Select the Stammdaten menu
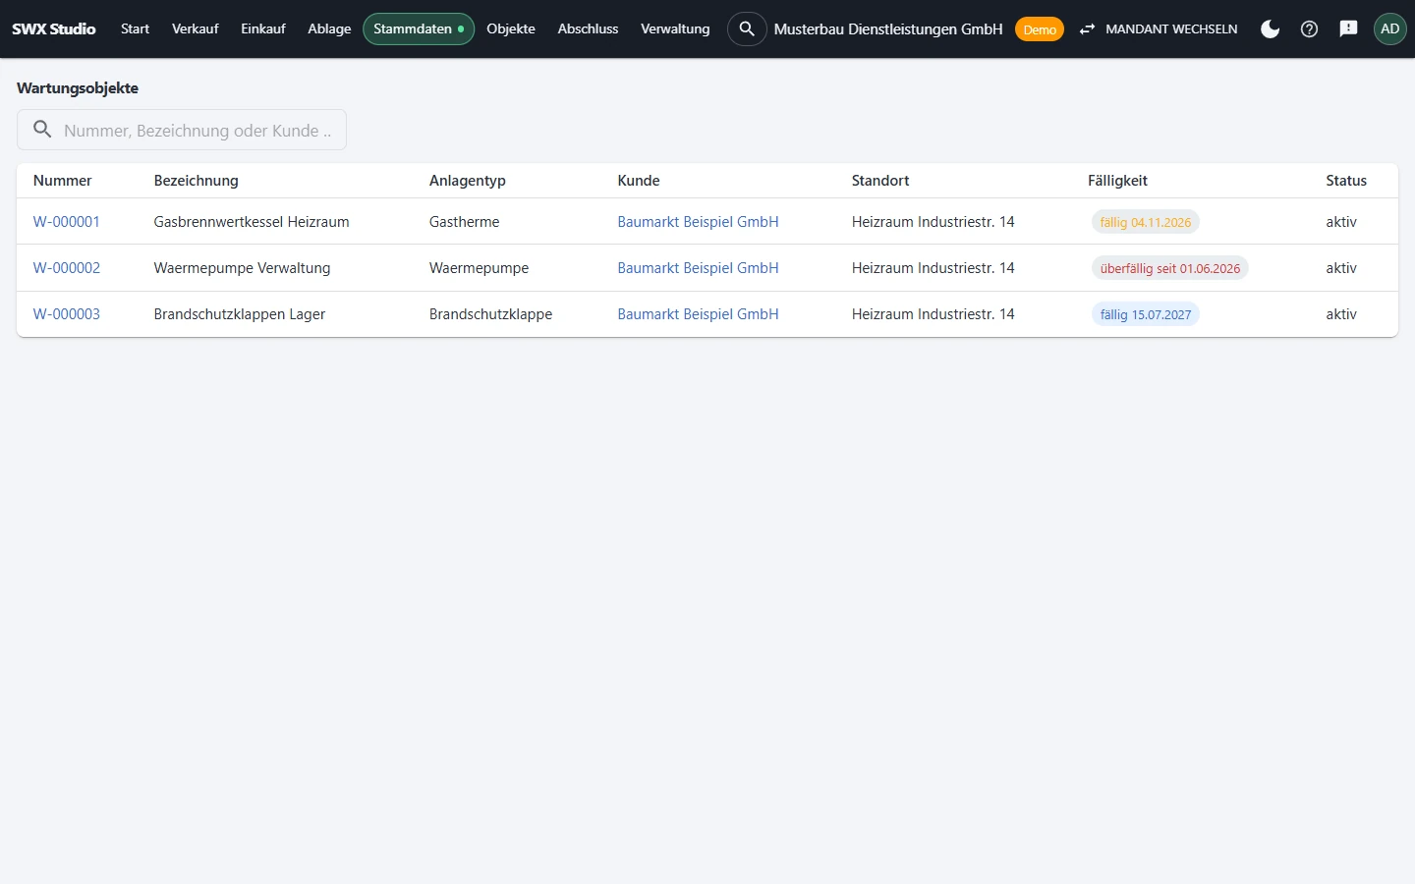 pyautogui.click(x=419, y=29)
